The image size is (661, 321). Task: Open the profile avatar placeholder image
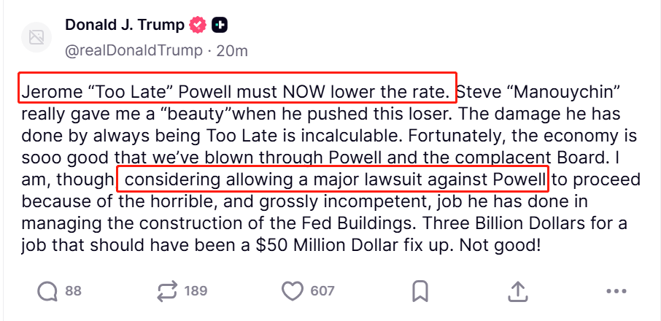[x=36, y=36]
